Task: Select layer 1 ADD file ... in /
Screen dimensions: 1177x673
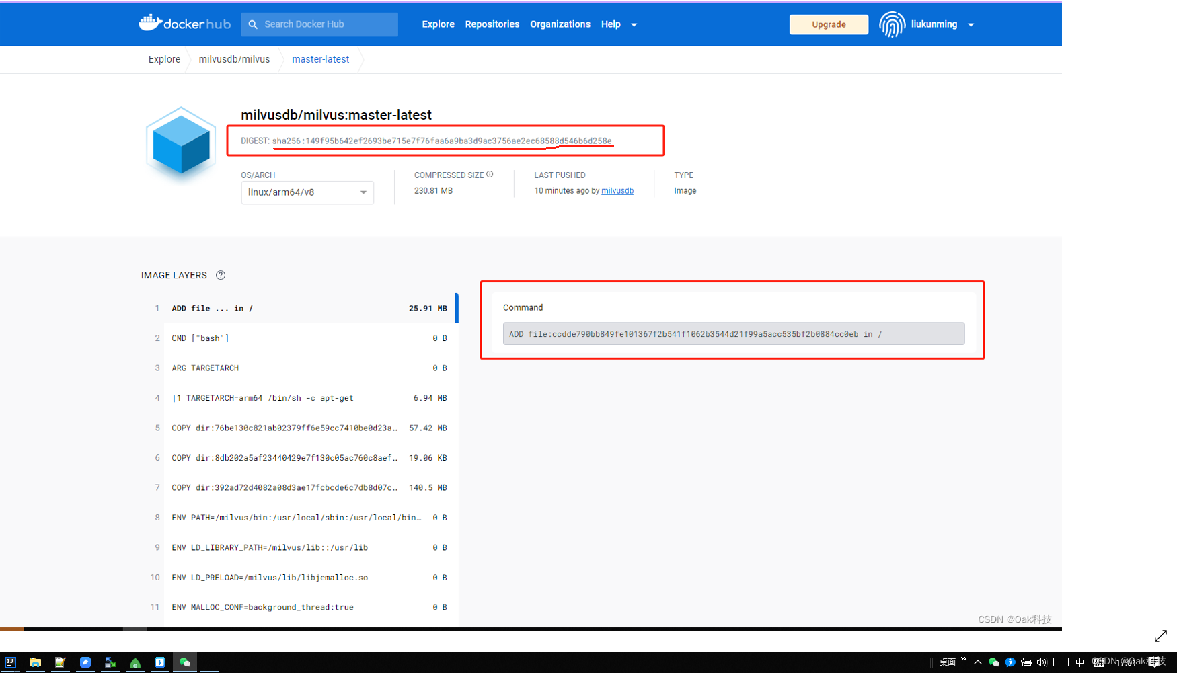Action: point(299,309)
